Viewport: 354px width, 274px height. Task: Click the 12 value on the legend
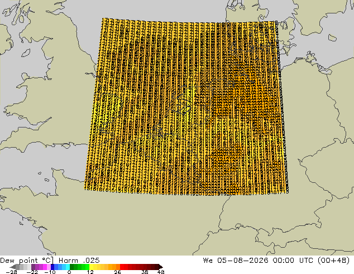pos(90,272)
